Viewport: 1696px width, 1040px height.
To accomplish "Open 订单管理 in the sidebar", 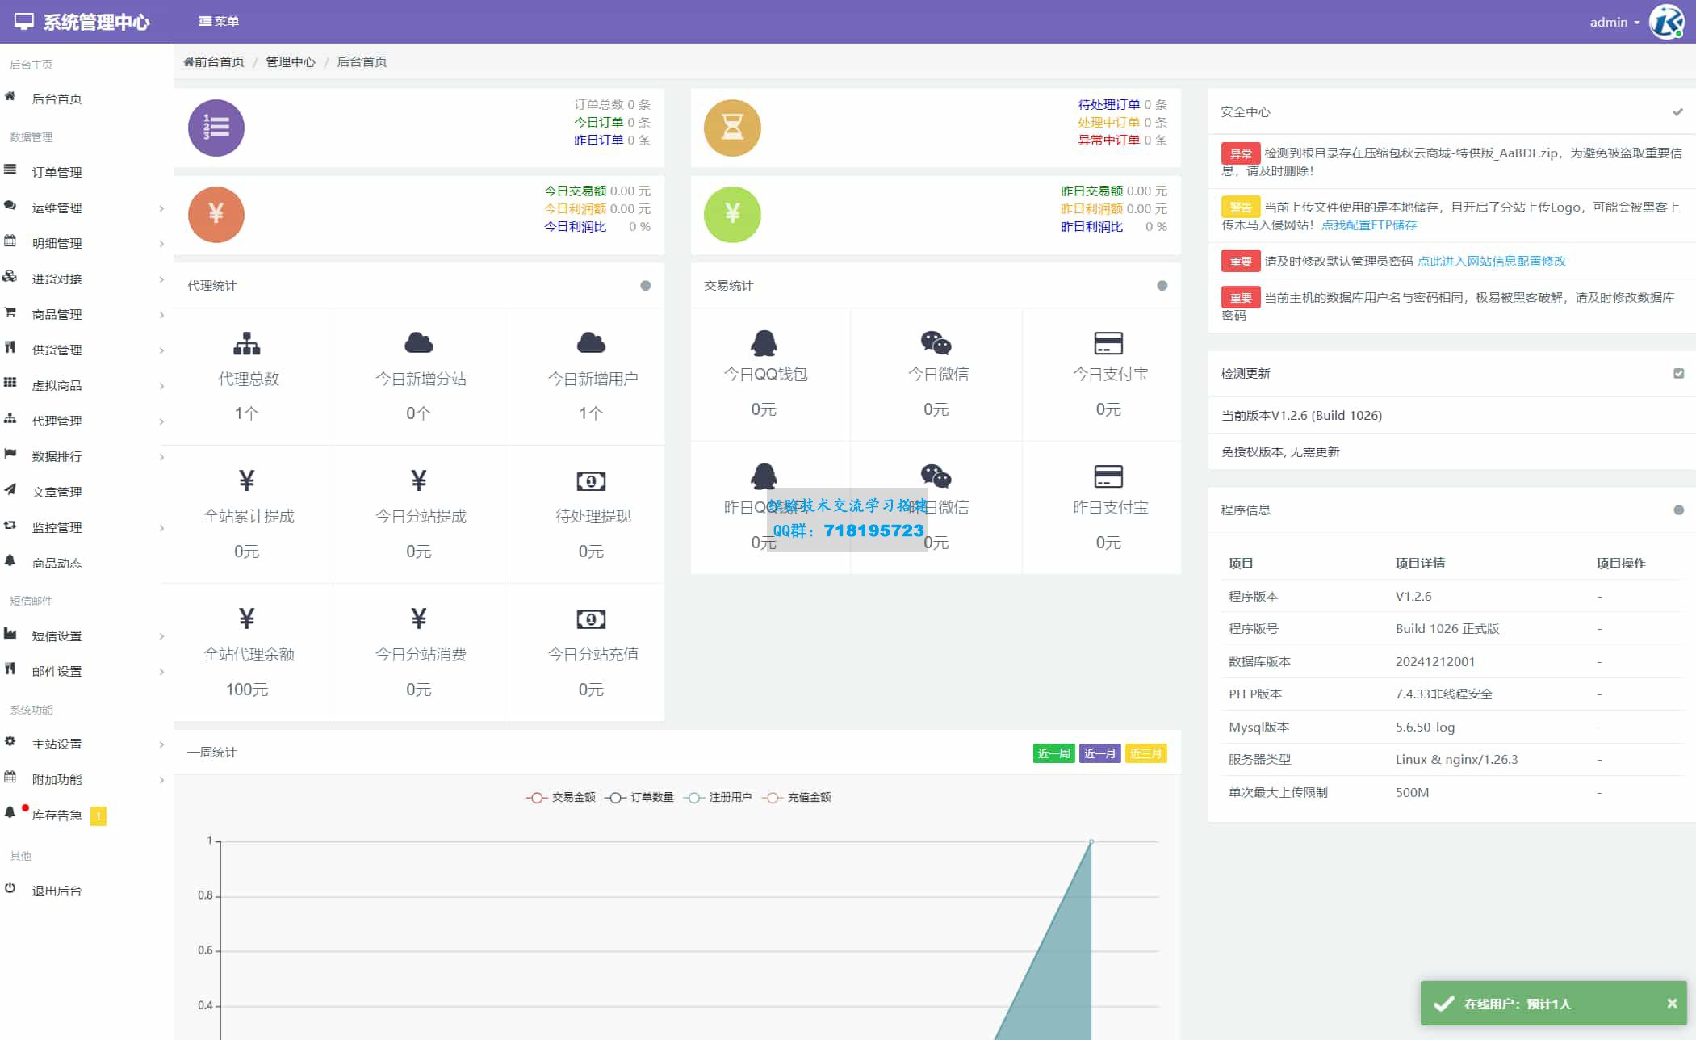I will pos(57,172).
